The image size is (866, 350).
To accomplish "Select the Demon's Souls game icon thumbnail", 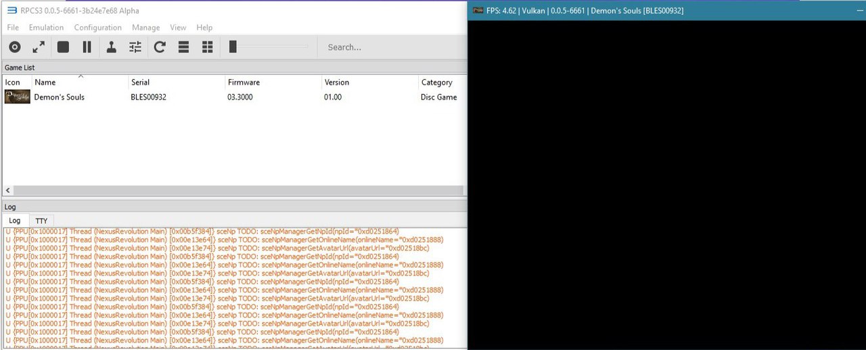I will pos(17,97).
